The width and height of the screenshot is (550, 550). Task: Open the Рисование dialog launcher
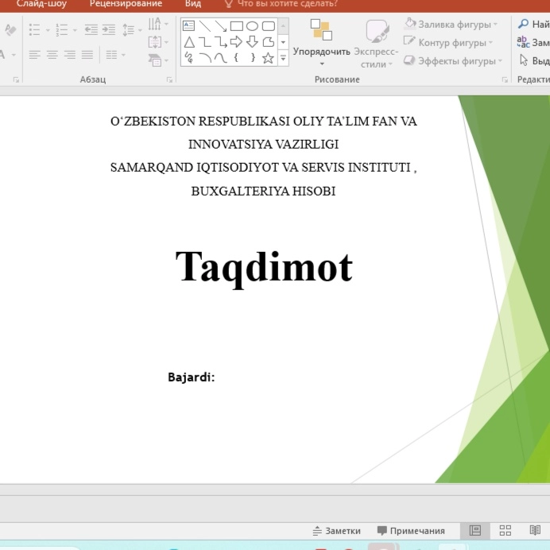point(505,80)
